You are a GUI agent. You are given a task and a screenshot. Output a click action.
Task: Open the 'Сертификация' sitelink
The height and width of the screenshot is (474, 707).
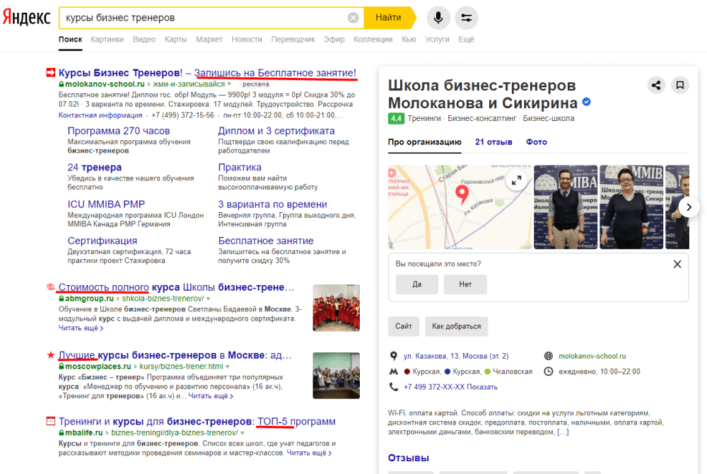[x=103, y=241]
